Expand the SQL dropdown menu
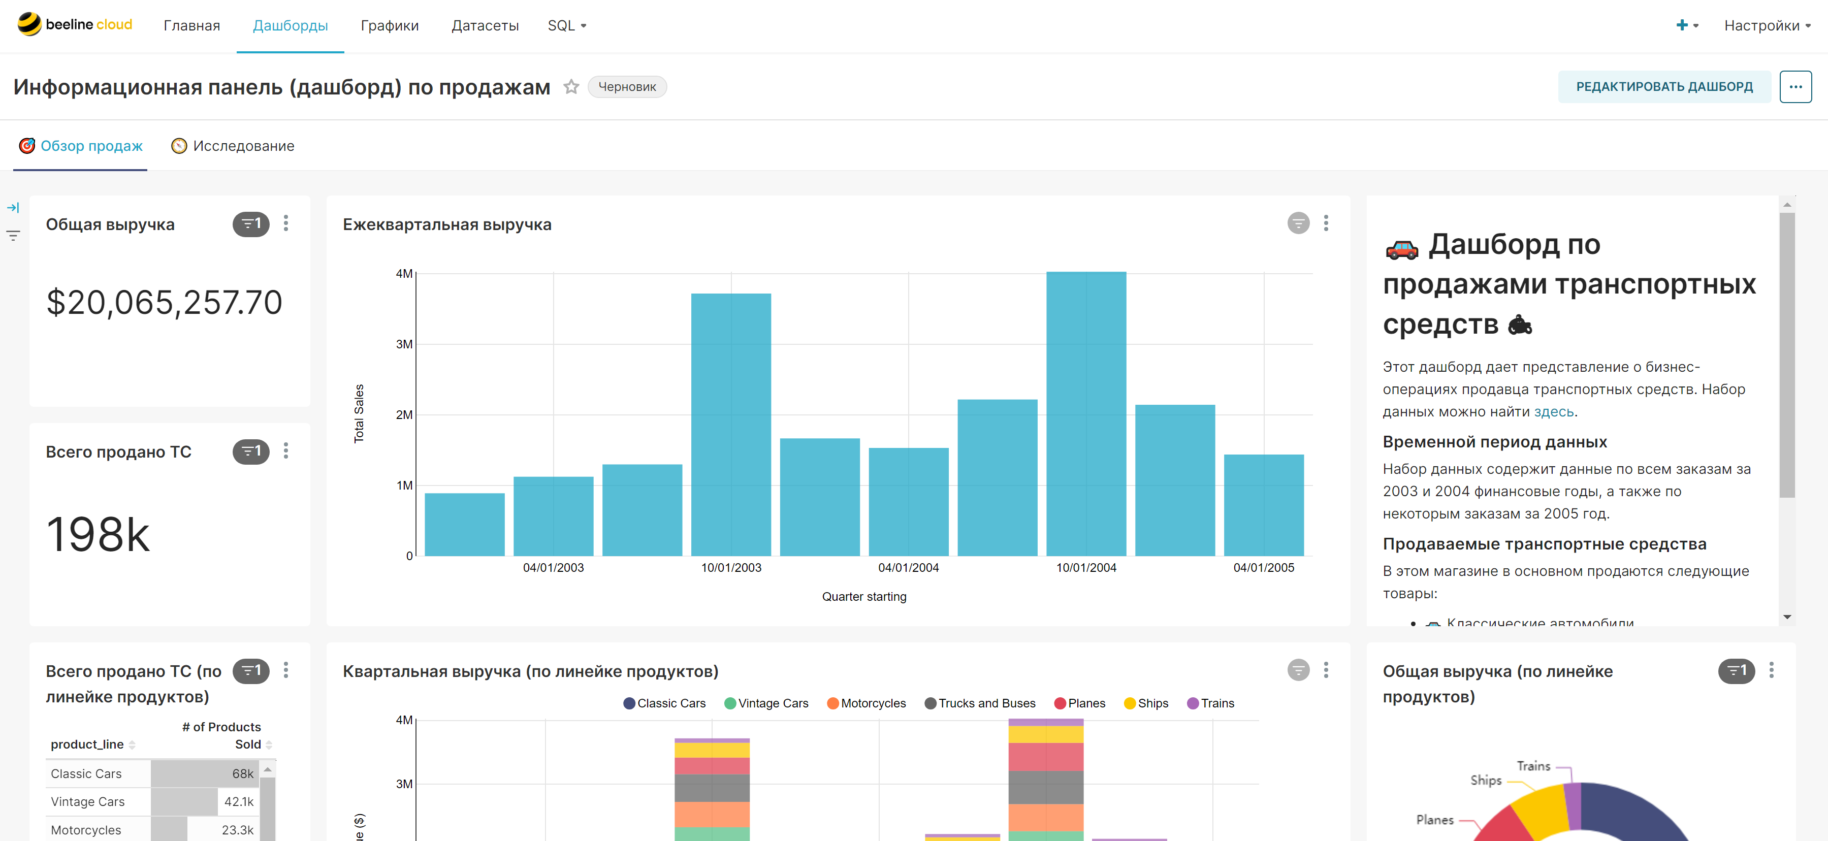 click(567, 25)
